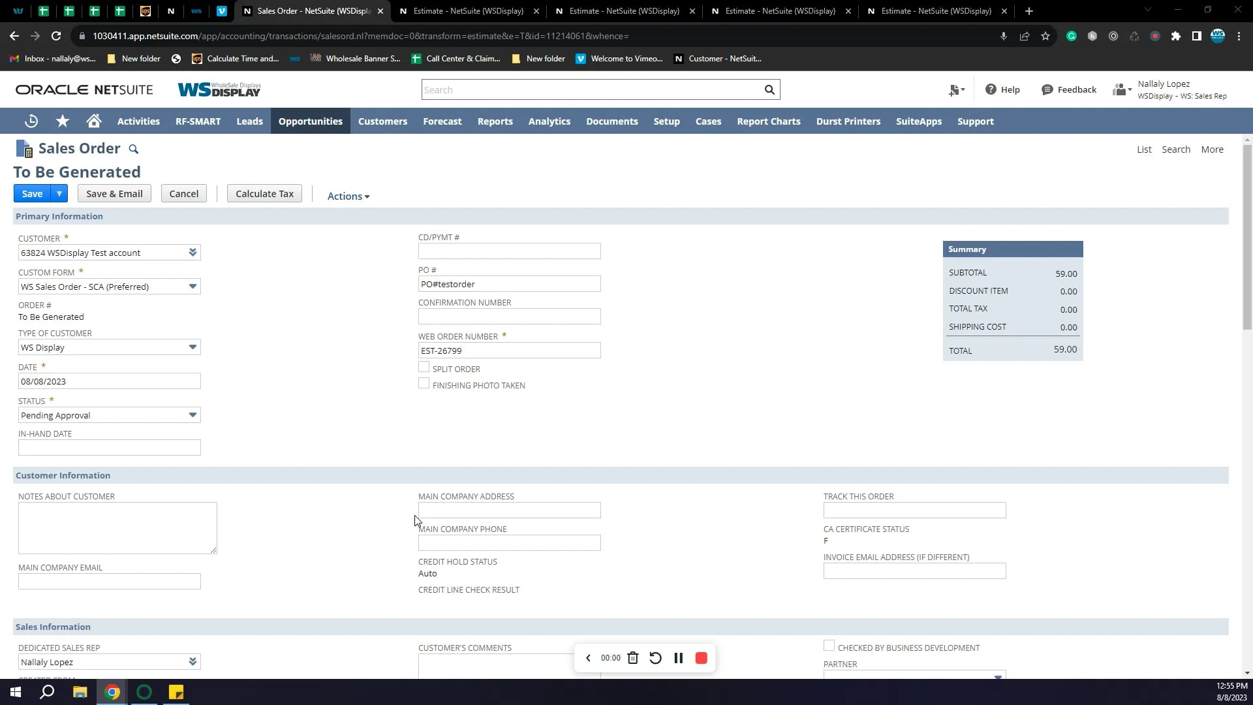Expand the Save button arrow menu
Screen dimensions: 1253x705
pyautogui.click(x=59, y=194)
